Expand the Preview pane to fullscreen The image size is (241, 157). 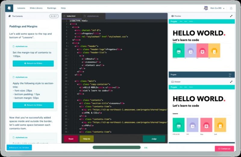click(x=231, y=16)
